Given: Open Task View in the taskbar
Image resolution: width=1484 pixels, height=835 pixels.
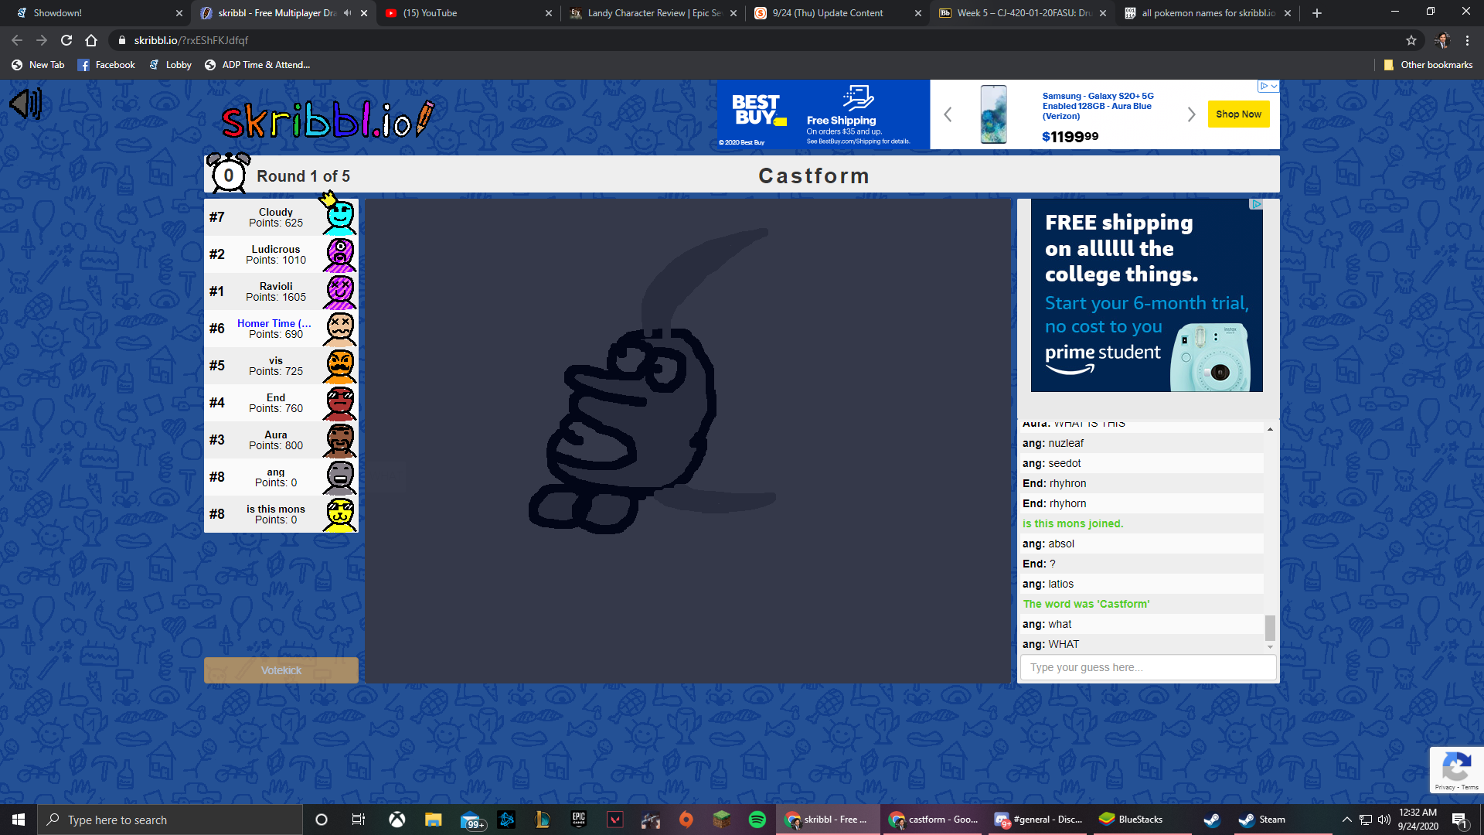Looking at the screenshot, I should 358,820.
